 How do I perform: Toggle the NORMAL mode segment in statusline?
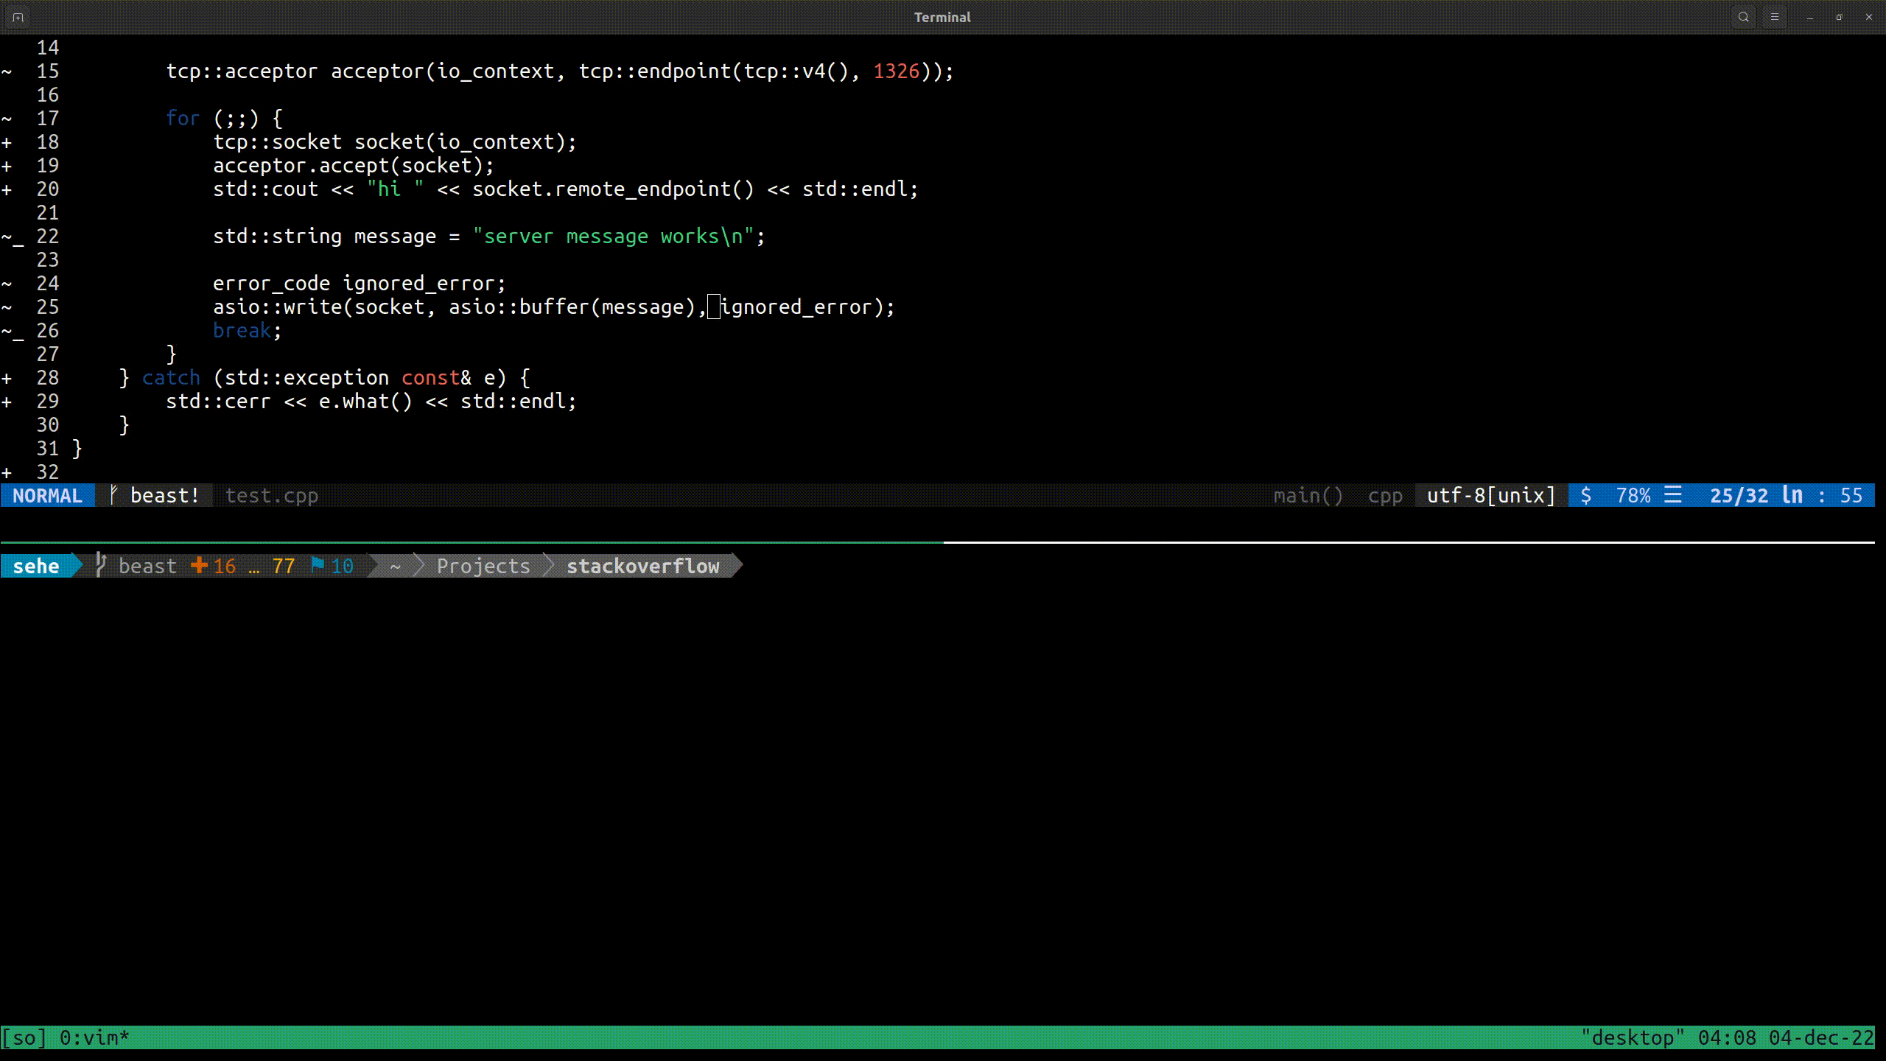pos(46,495)
